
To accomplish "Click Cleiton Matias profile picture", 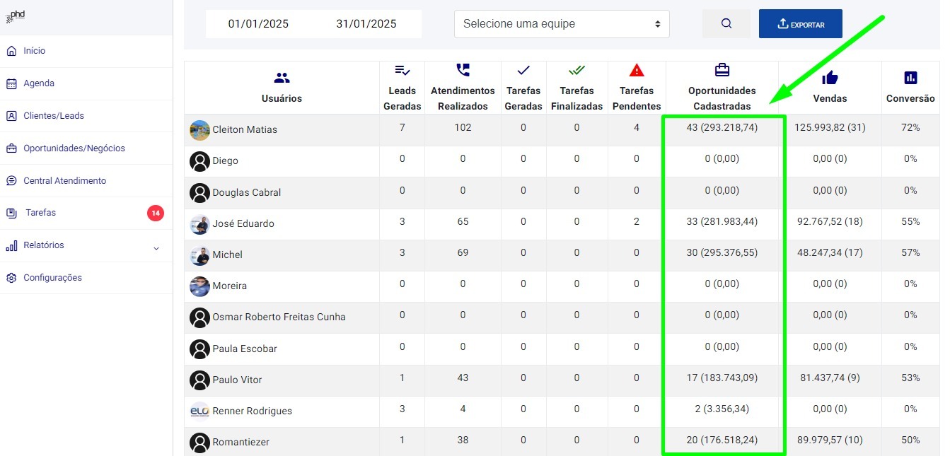I will (199, 130).
